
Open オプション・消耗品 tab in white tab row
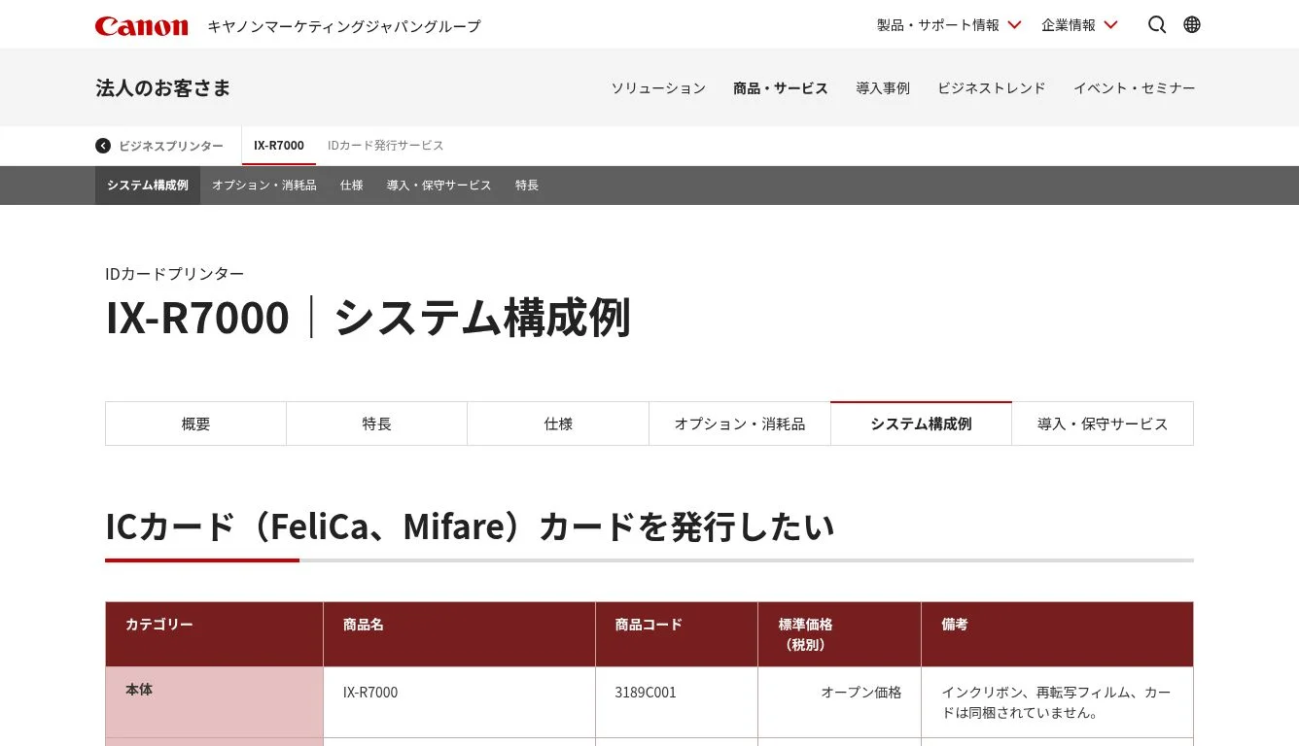[740, 424]
